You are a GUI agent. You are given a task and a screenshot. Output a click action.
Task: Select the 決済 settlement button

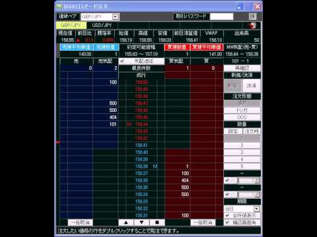251,86
